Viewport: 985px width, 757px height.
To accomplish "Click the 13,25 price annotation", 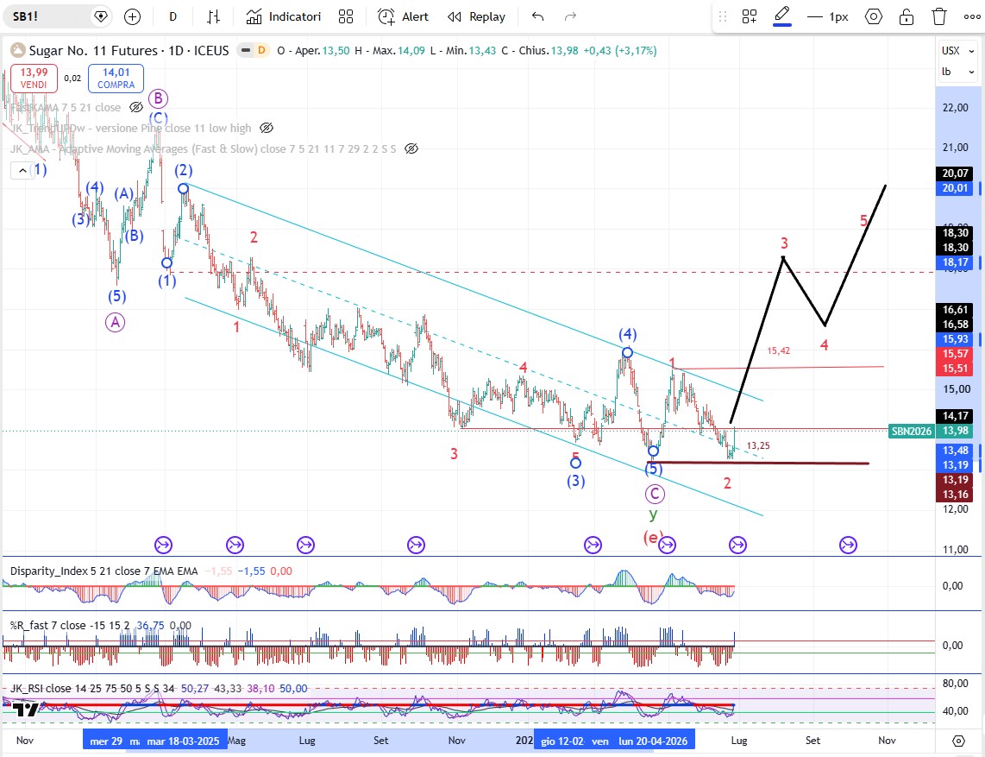I will pos(758,445).
